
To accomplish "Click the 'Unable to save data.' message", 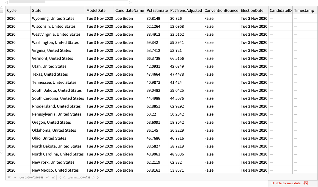I will (286, 183).
